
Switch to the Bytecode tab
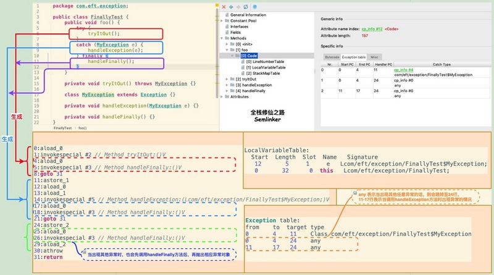332,57
